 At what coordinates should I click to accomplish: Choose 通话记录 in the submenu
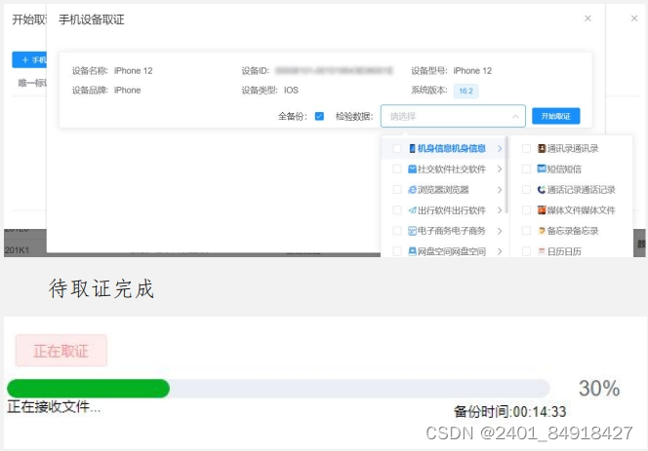(573, 190)
